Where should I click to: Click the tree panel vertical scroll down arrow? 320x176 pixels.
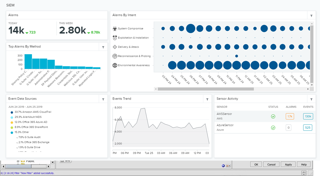(x=53, y=162)
